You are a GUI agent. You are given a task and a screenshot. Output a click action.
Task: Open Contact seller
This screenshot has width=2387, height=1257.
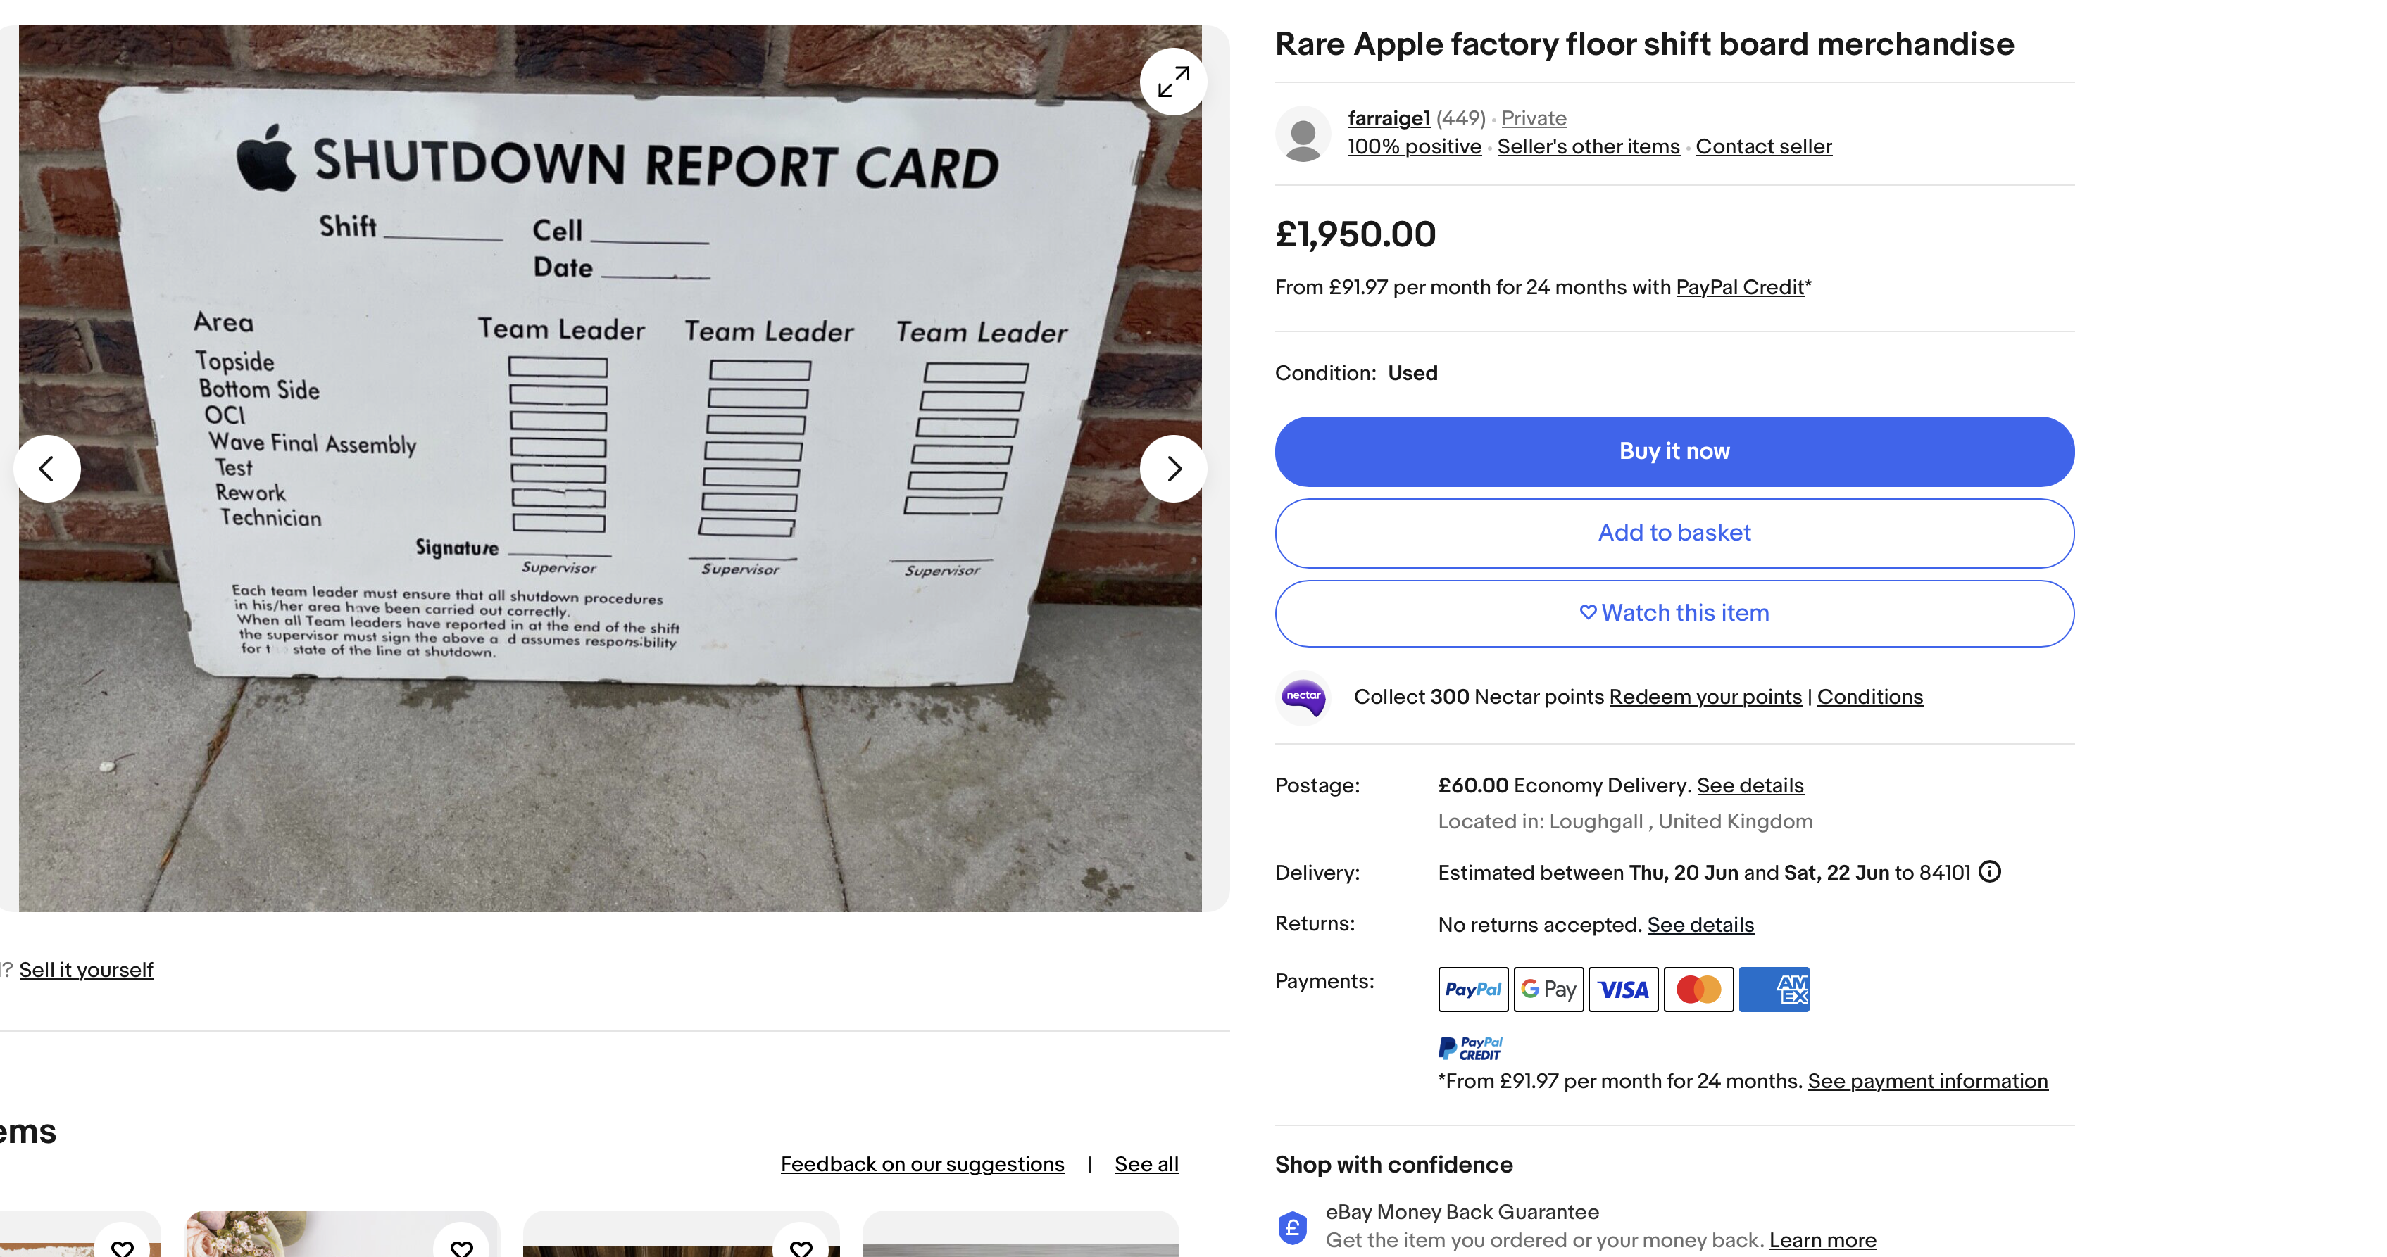coord(1762,146)
